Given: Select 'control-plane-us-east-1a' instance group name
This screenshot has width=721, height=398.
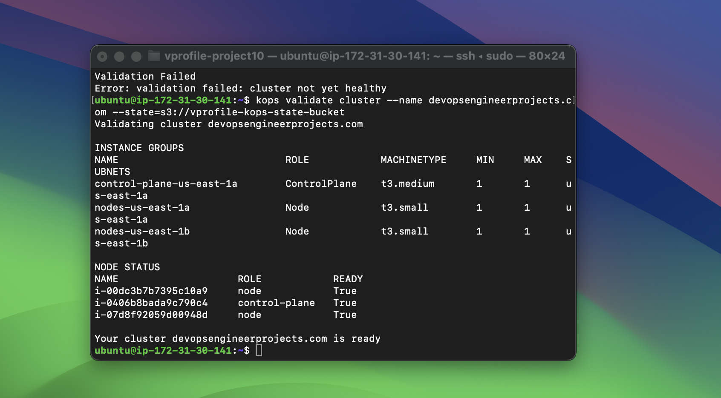Looking at the screenshot, I should click(166, 183).
